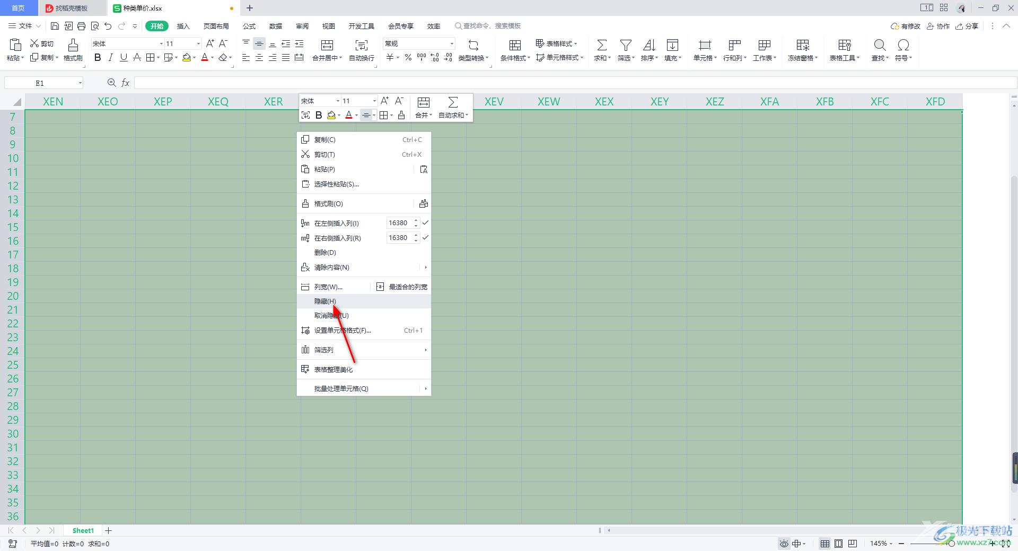
Task: Click the percent style icon
Action: point(408,57)
